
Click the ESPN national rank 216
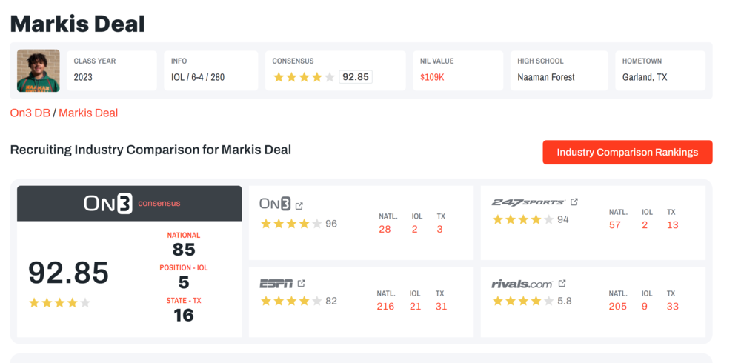point(385,307)
